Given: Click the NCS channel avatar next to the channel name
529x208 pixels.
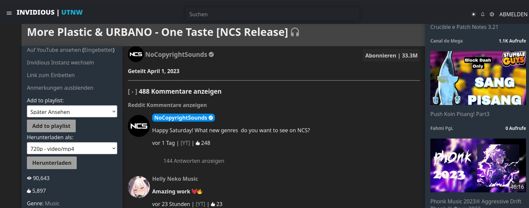Looking at the screenshot, I should 136,54.
